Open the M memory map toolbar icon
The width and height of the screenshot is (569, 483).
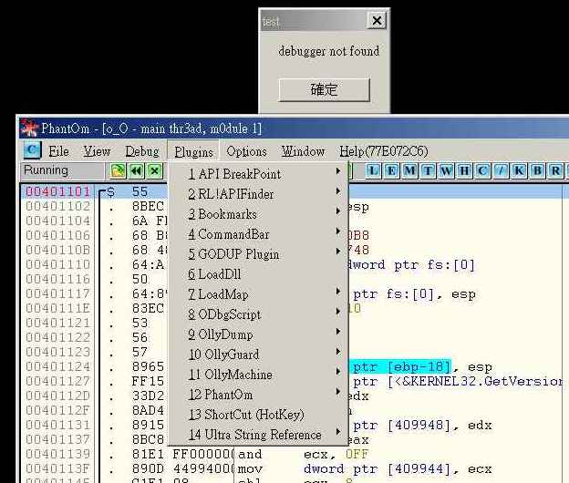tap(409, 170)
